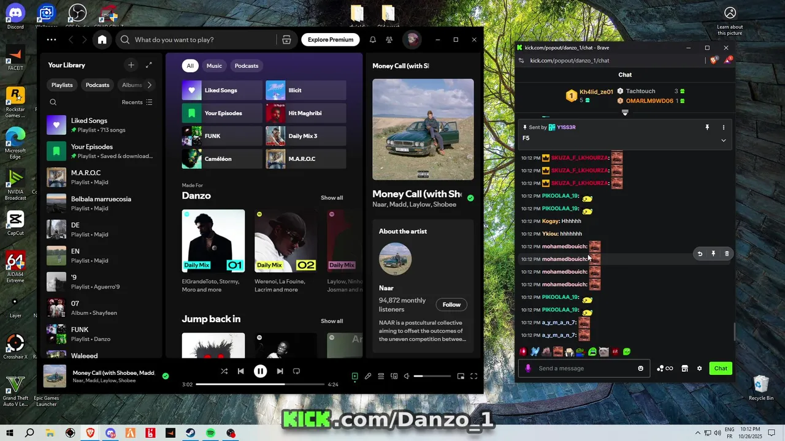The width and height of the screenshot is (785, 441).
Task: Adjust the Spotify volume slider
Action: (432, 376)
